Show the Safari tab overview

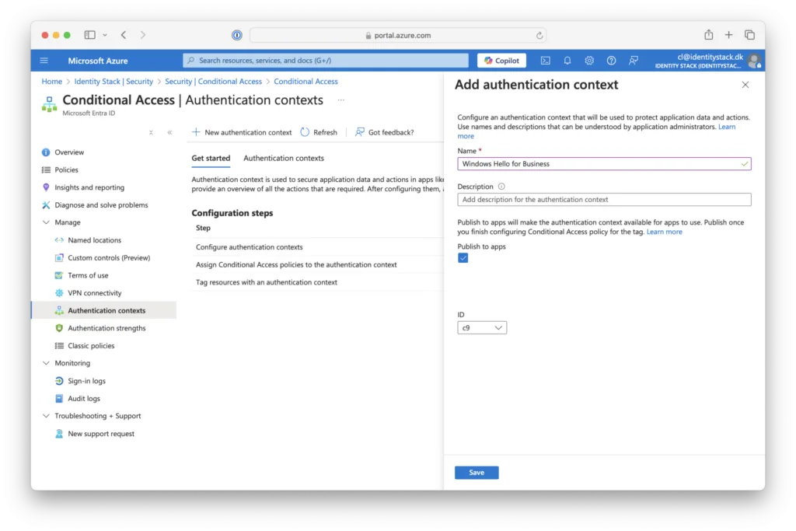click(x=750, y=35)
